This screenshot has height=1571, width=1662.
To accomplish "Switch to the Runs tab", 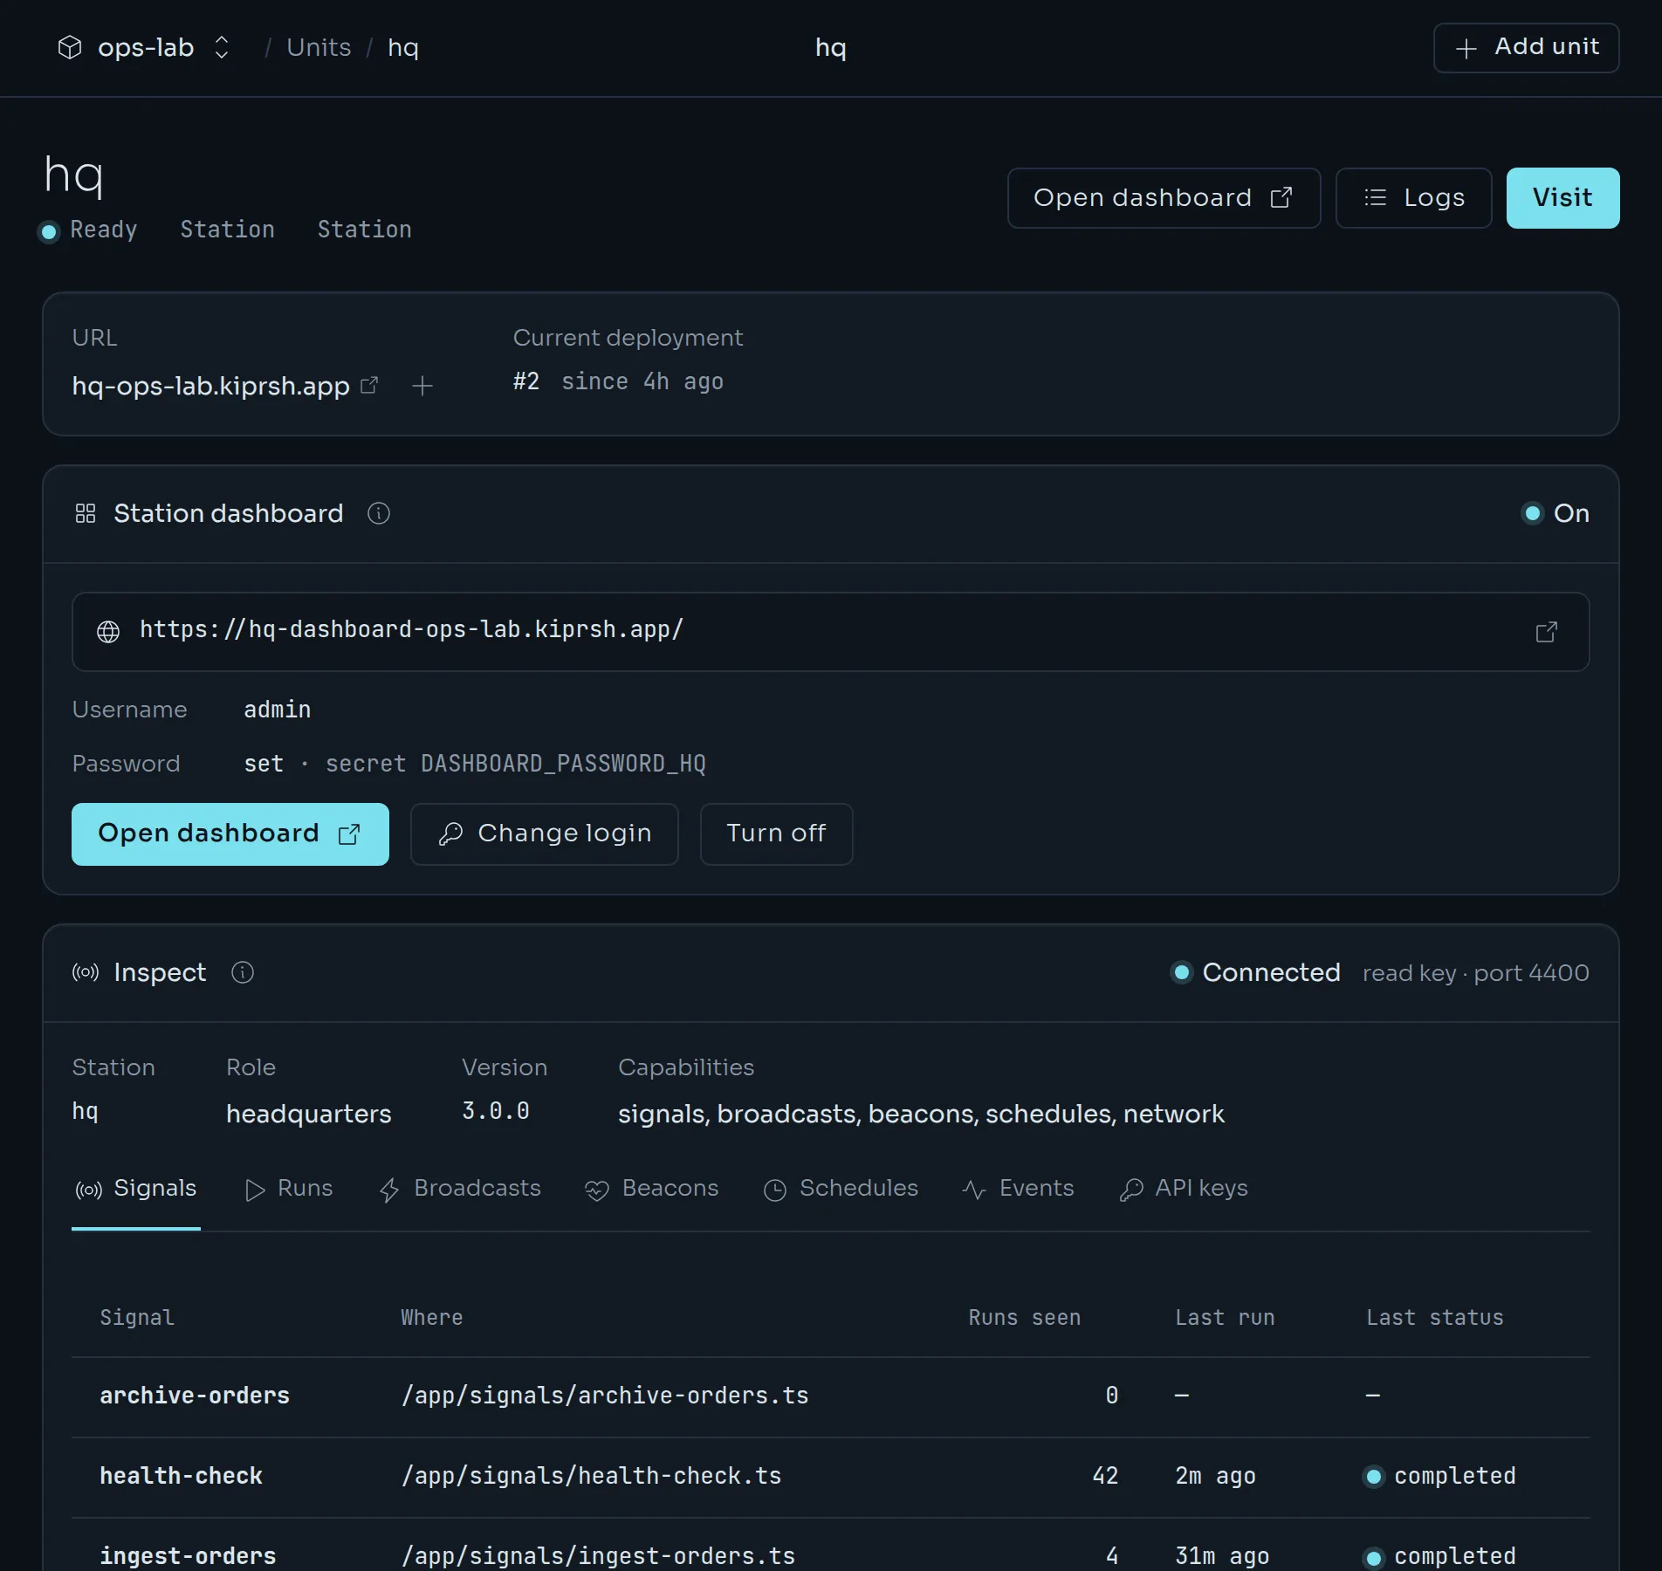I will coord(289,1189).
